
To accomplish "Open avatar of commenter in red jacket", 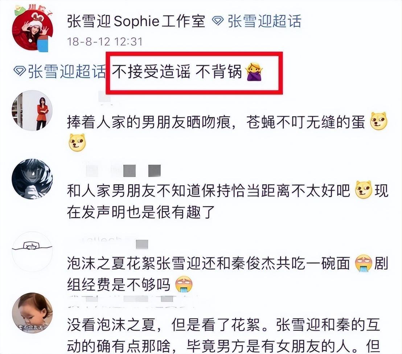I will point(32,110).
